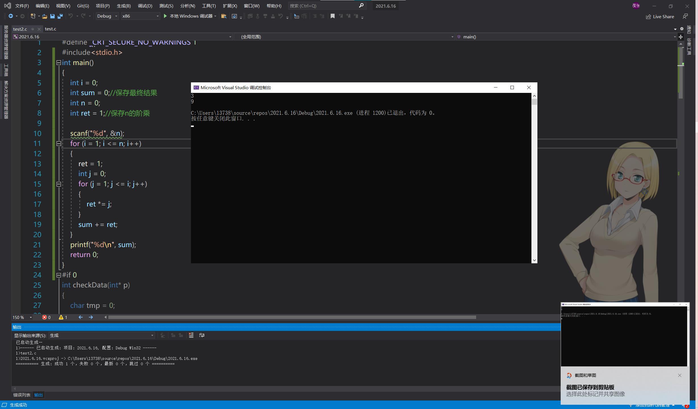Screen dimensions: 698x409
Task: Open the 工具(T) menu
Action: 209,6
